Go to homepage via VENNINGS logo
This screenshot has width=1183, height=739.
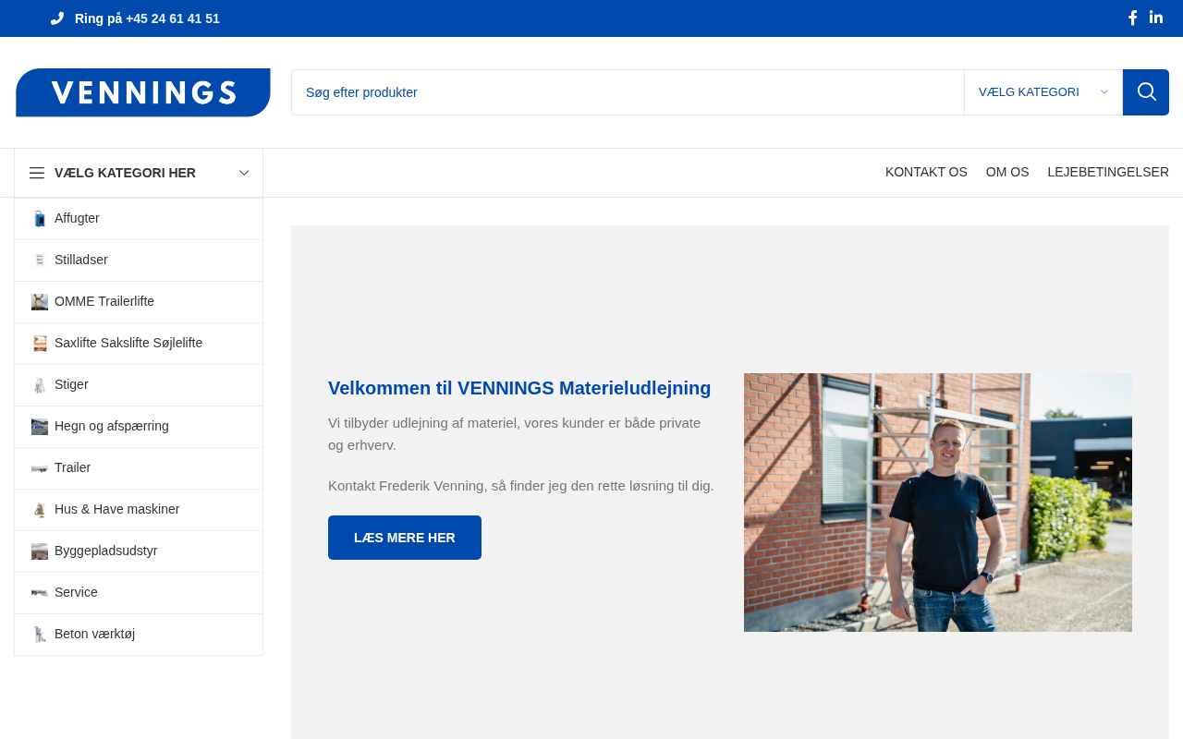pyautogui.click(x=143, y=92)
